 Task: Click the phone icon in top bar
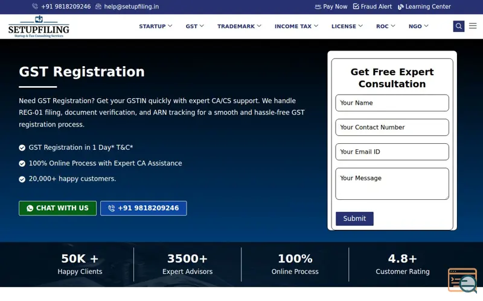point(35,6)
